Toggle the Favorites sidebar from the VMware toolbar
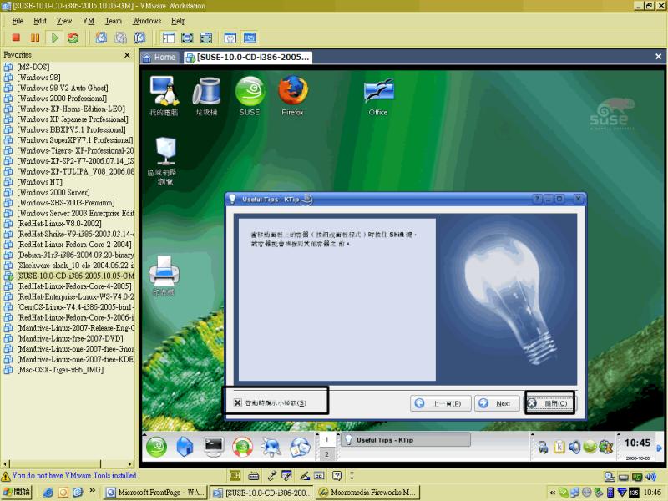Image resolution: width=668 pixels, height=501 pixels. point(169,38)
